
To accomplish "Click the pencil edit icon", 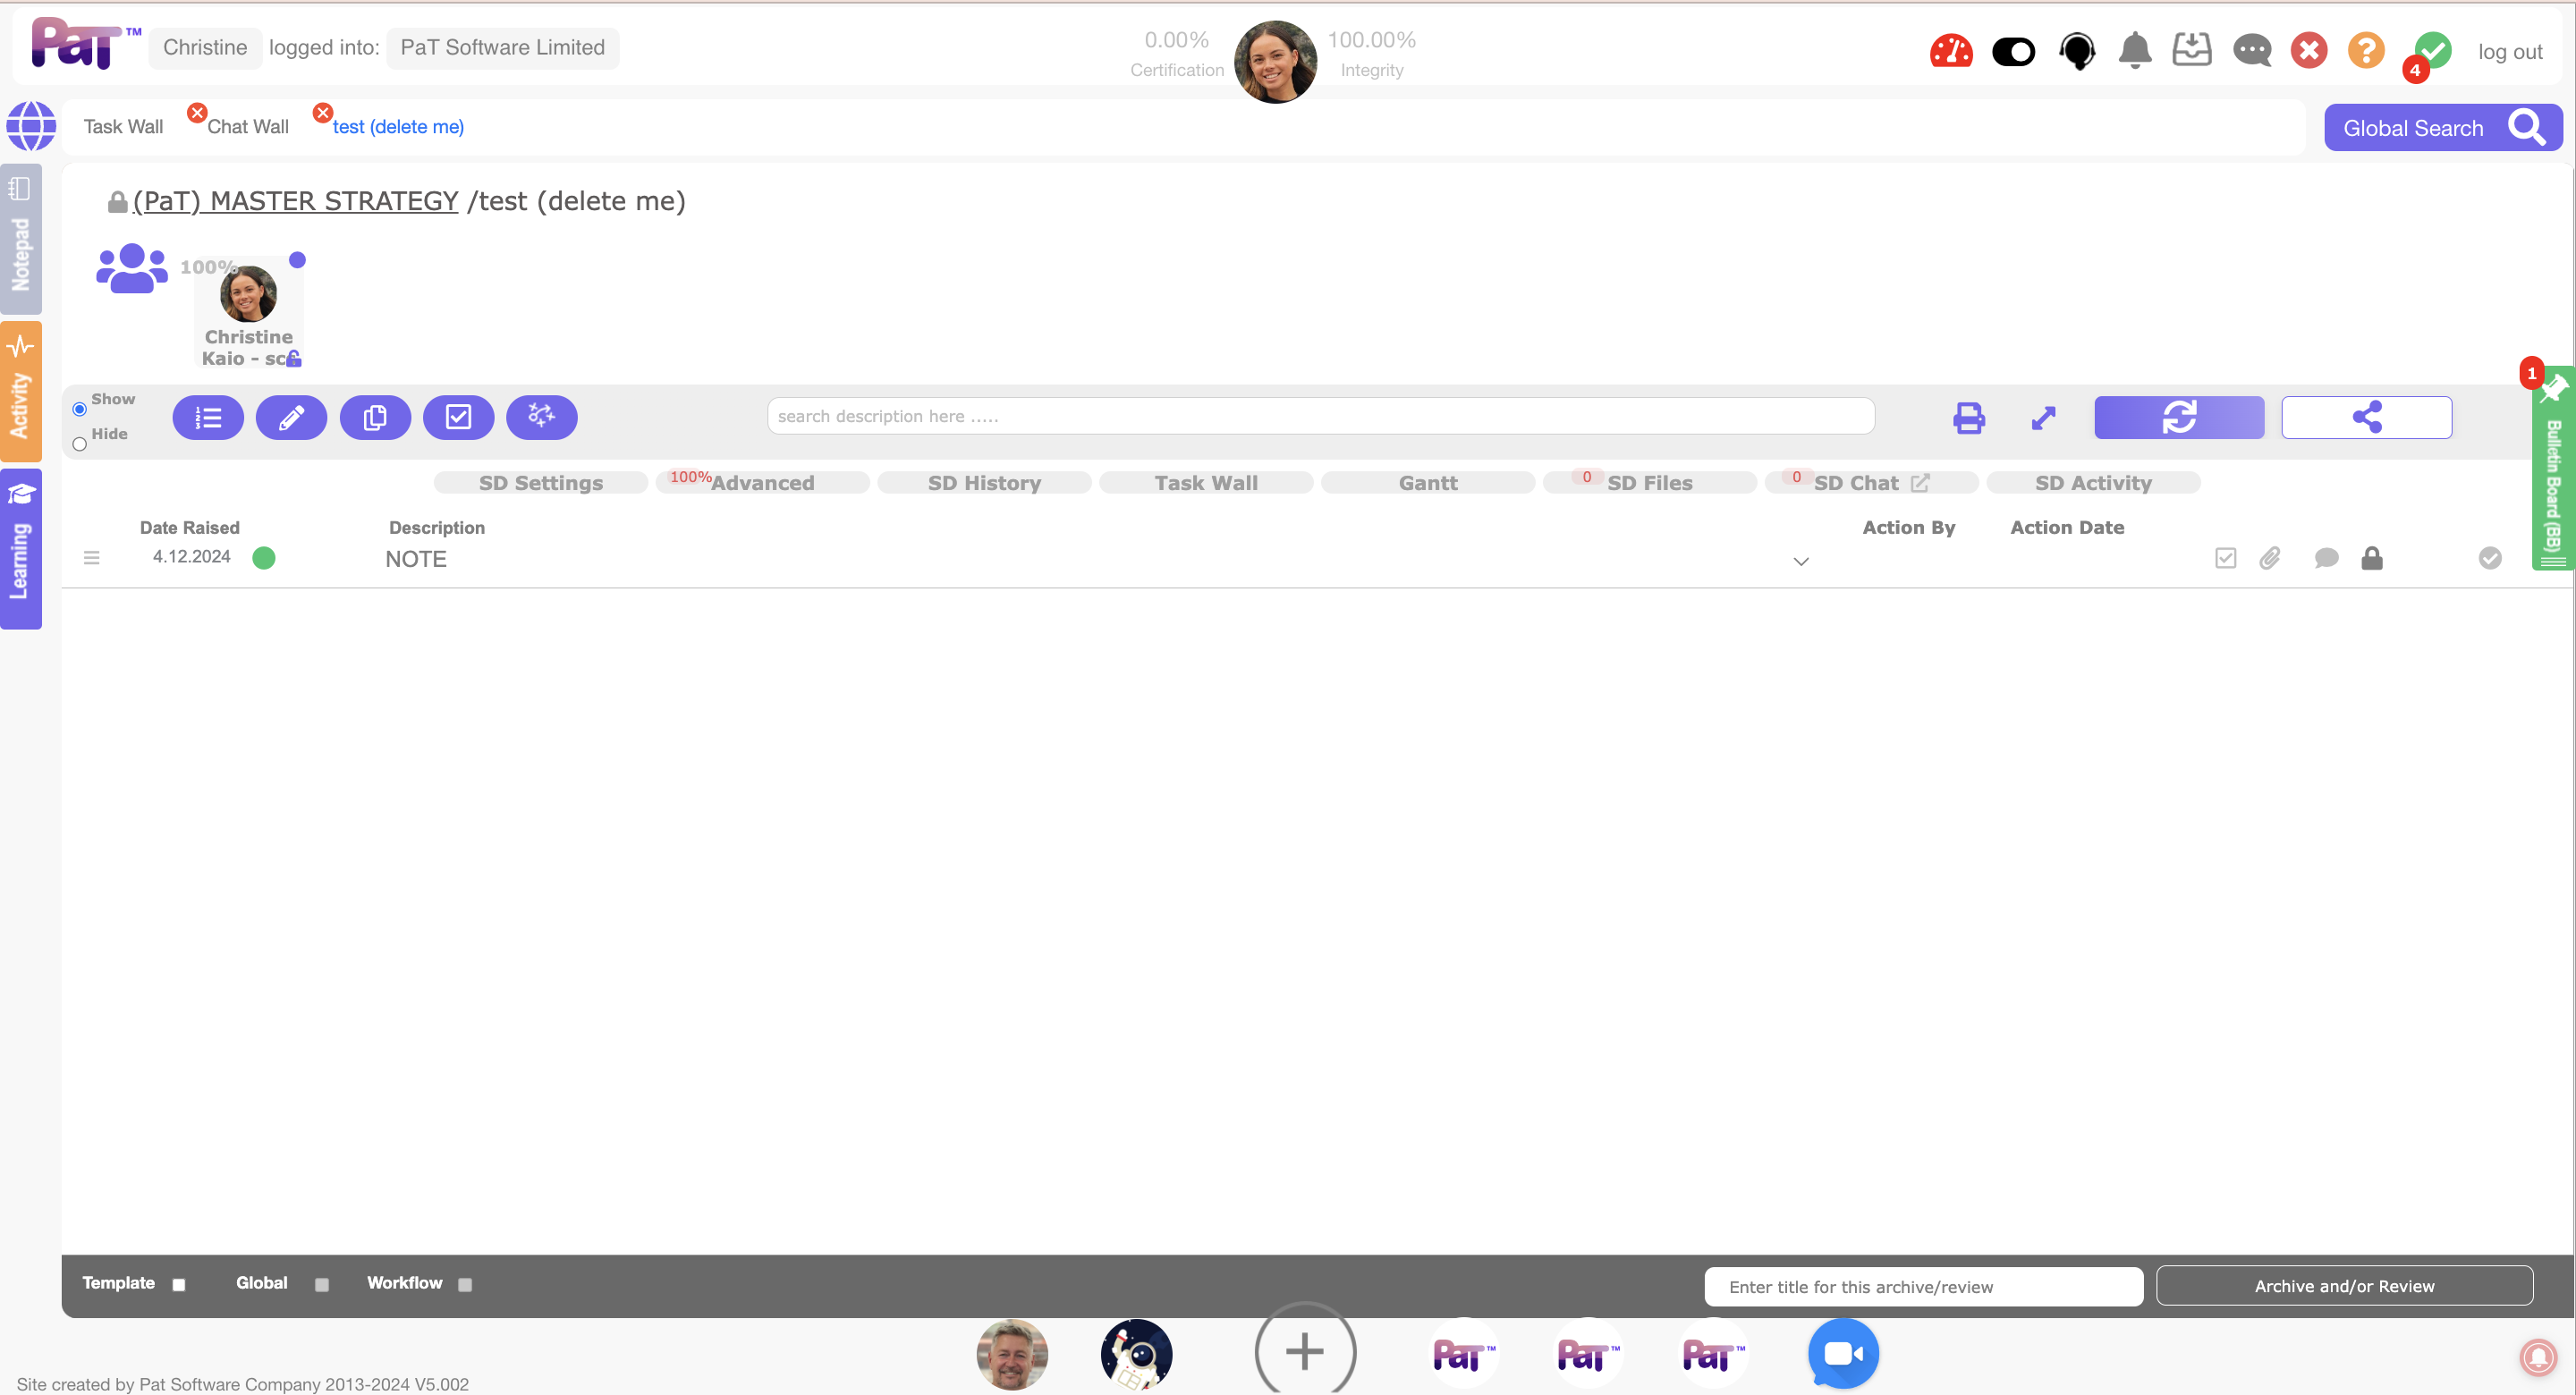I will [291, 417].
